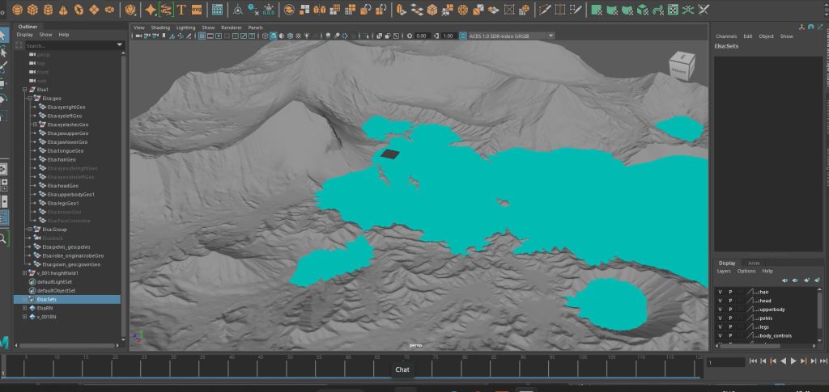Click the Multi-Cut tool shelf icon
Screen dimensions: 829x392
pos(544,10)
